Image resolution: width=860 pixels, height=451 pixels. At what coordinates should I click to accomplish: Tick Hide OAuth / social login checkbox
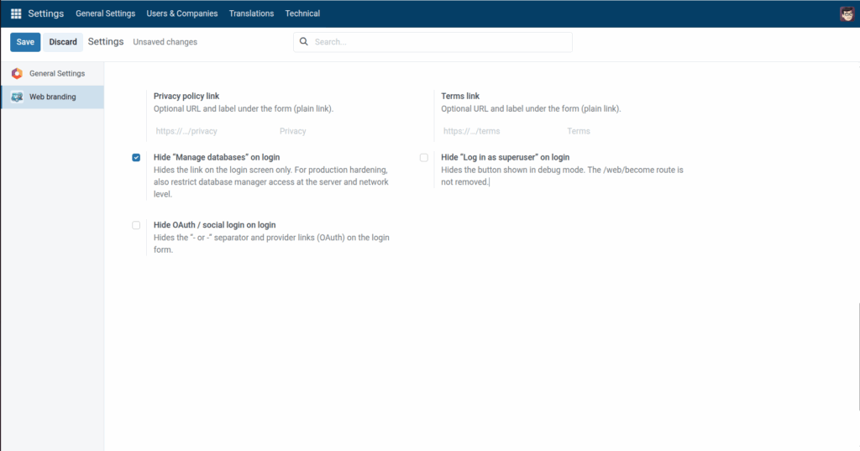click(136, 225)
